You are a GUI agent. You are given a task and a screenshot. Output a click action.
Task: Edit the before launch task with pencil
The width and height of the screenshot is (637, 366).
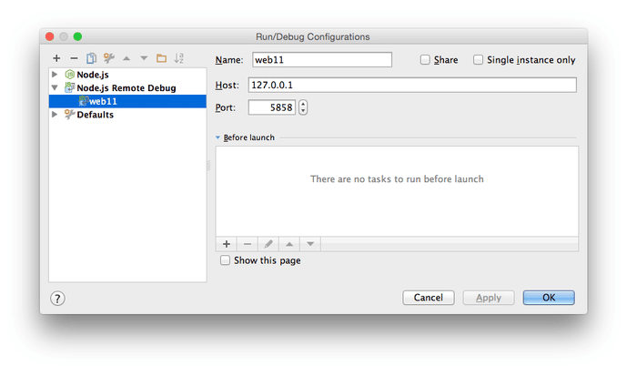268,244
